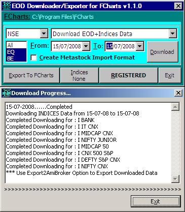Click the 'Downloading INDICES Data' log line
The height and width of the screenshot is (212, 185).
coord(72,113)
